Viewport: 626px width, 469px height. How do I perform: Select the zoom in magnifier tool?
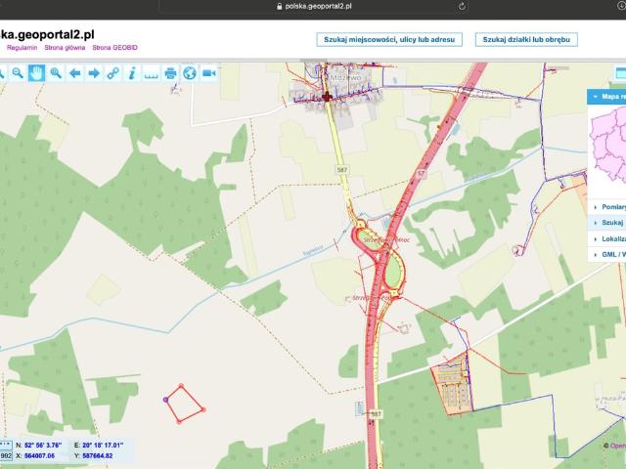tap(56, 72)
